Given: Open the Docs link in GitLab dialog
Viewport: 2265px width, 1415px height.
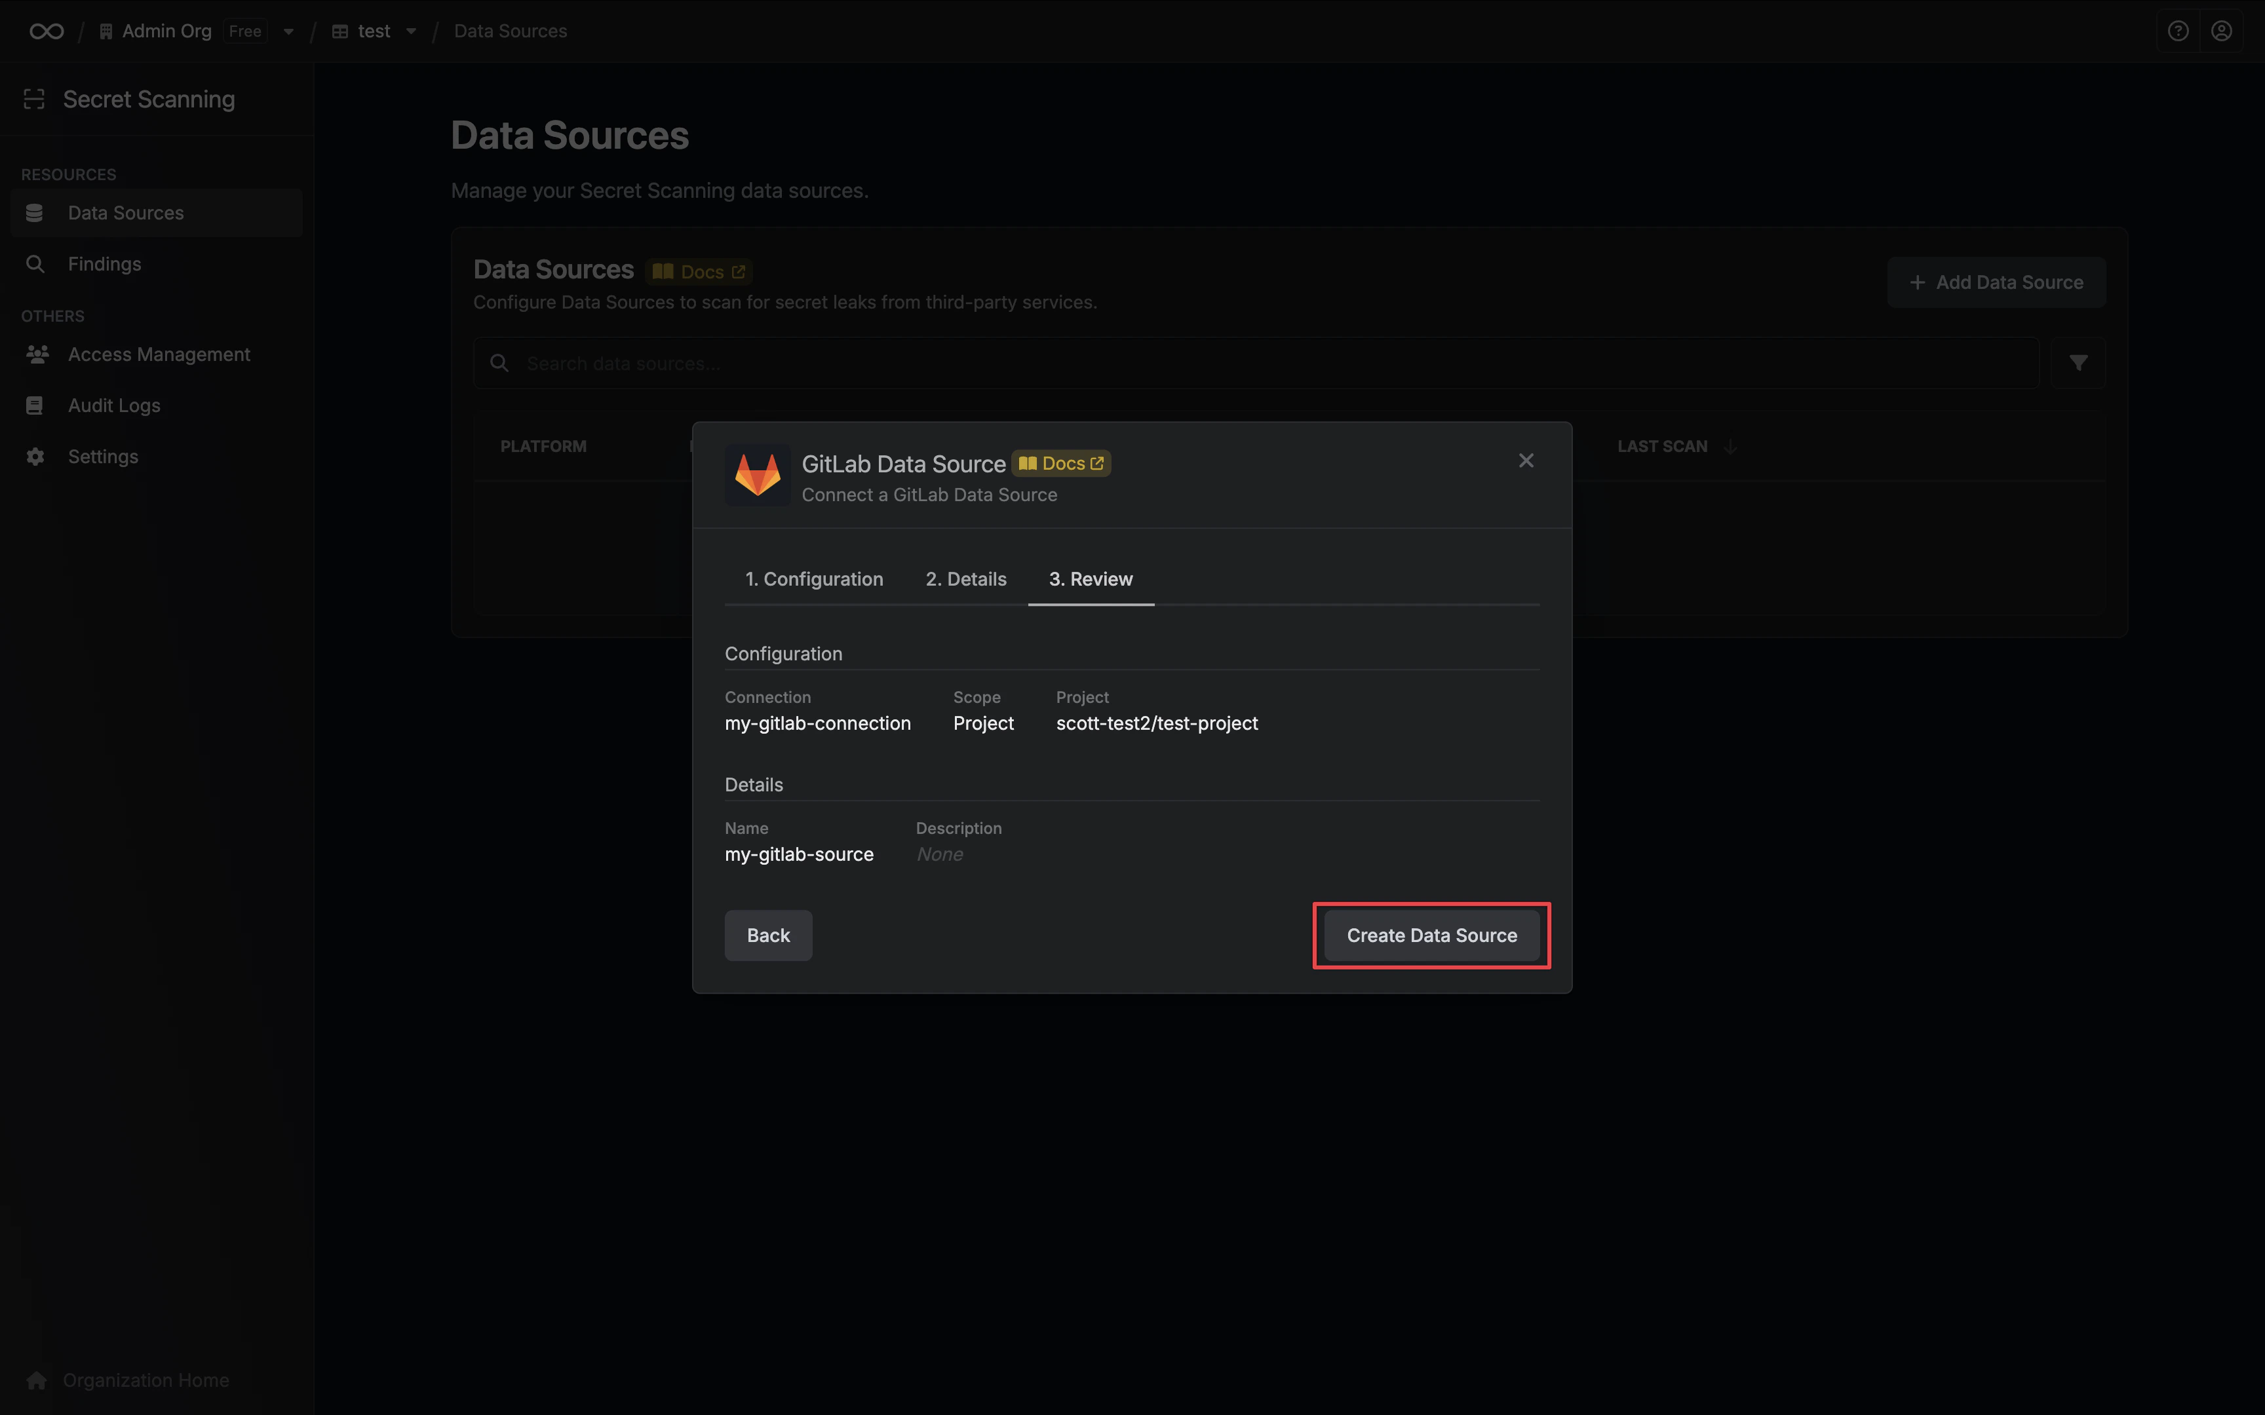Looking at the screenshot, I should click(x=1061, y=463).
